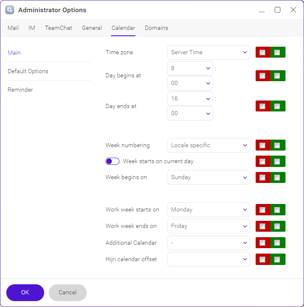Tick the red checkbox for Week numbering
The width and height of the screenshot is (304, 307).
tap(262, 146)
